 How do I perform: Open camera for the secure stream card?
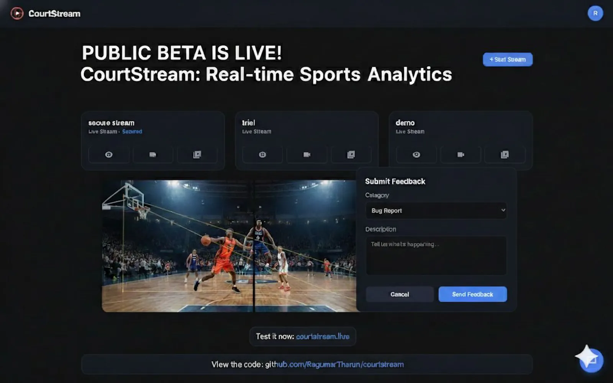(153, 155)
